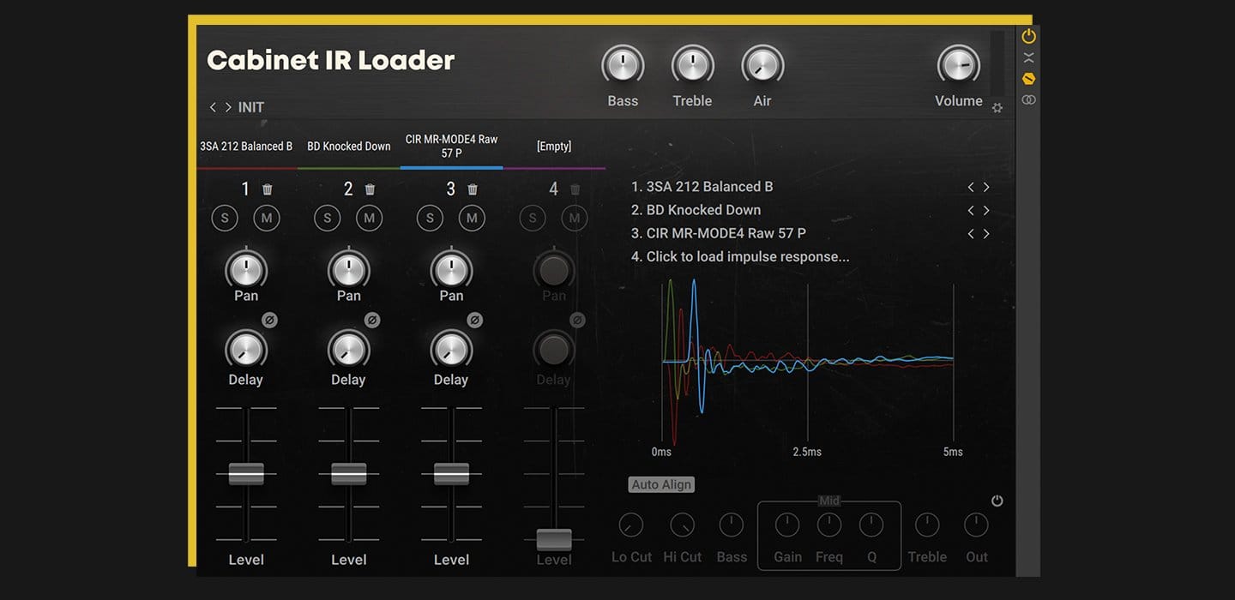The width and height of the screenshot is (1235, 600).
Task: Solo channel 4
Action: click(533, 219)
